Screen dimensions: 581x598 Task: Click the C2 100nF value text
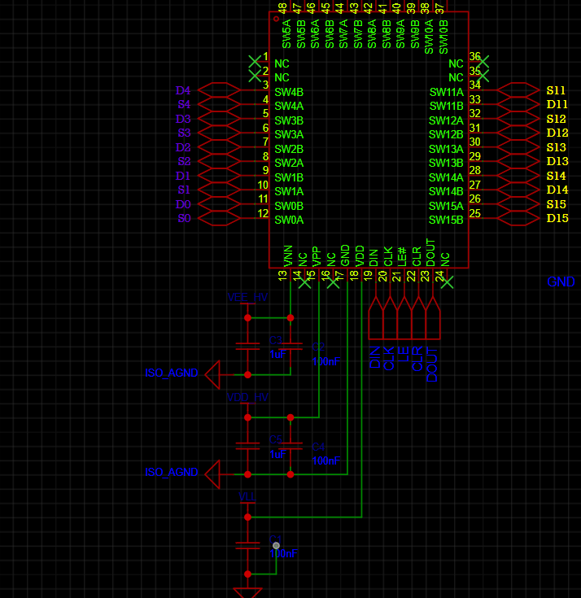tap(325, 361)
